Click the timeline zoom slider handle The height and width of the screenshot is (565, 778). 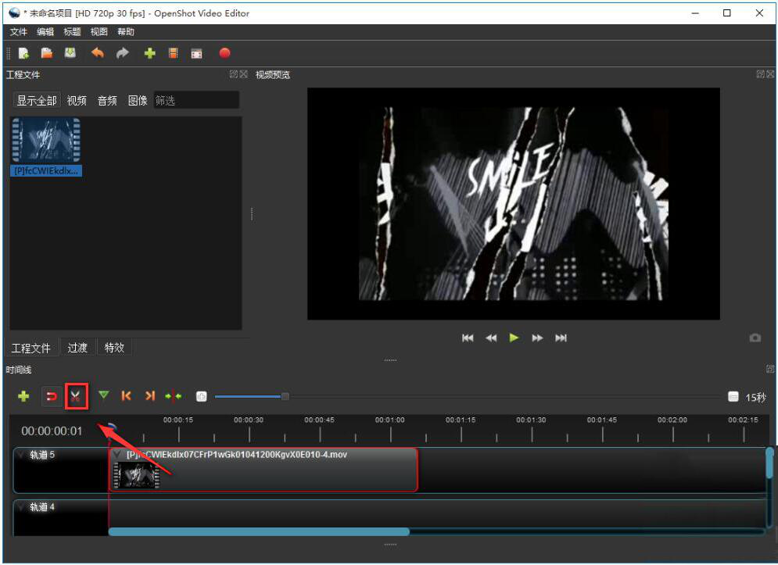point(285,396)
